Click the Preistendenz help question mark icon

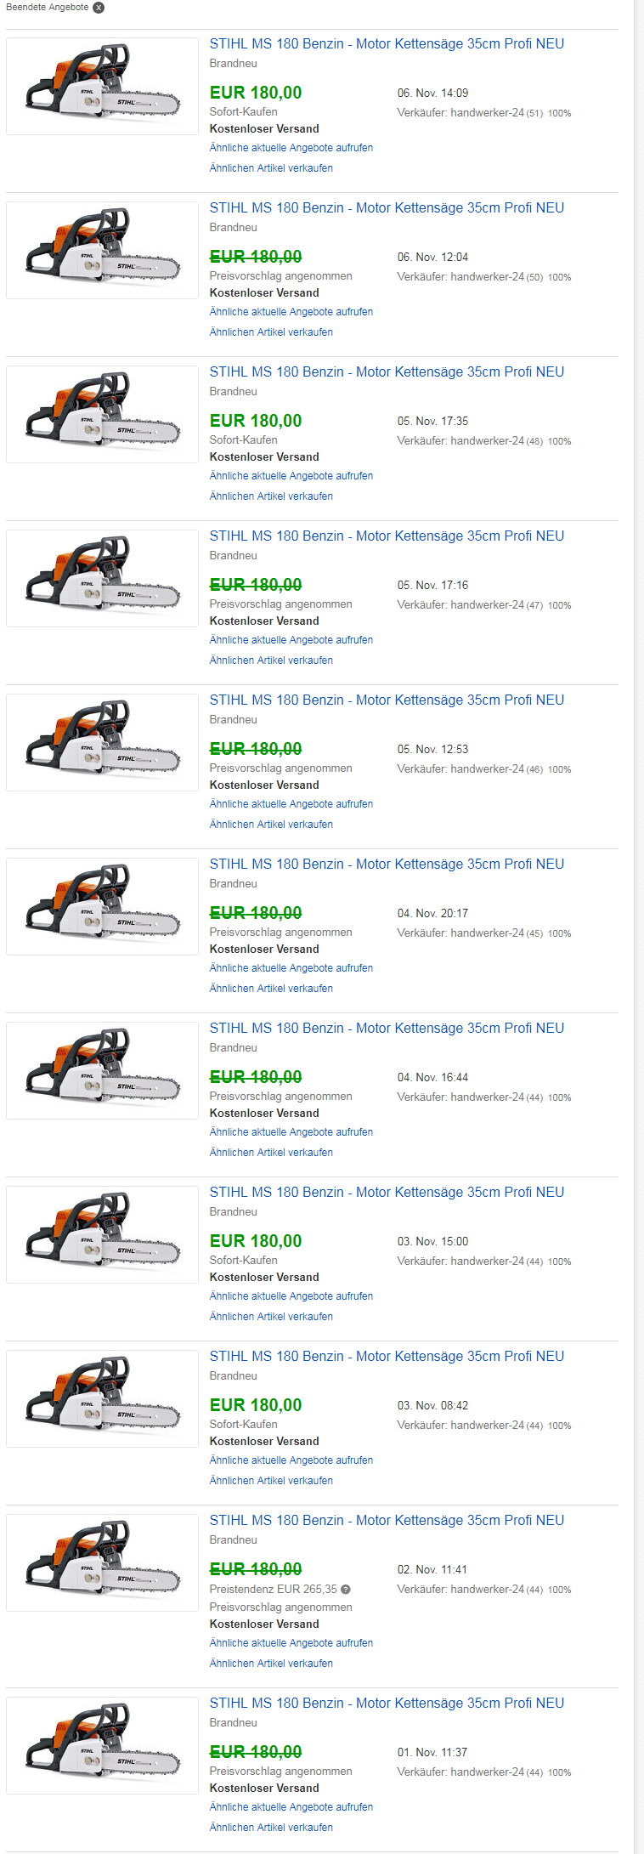coord(346,1589)
